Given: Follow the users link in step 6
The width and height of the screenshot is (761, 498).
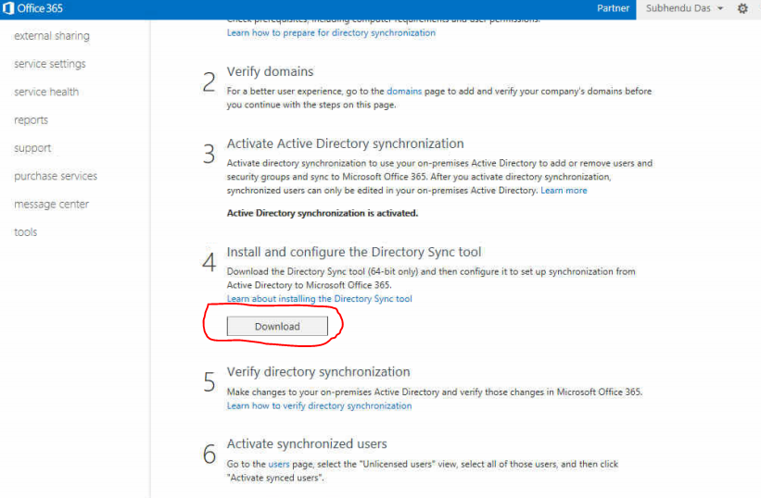Looking at the screenshot, I should click(x=279, y=464).
